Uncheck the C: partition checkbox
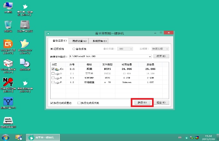 click(x=53, y=69)
